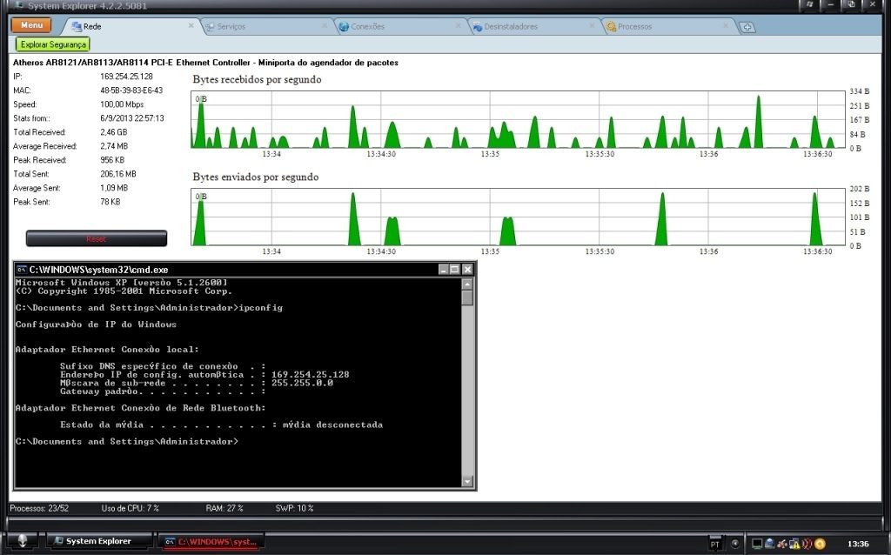Image resolution: width=891 pixels, height=555 pixels.
Task: Click the MAC address 48-5B-39-83-E6-43
Action: click(131, 90)
